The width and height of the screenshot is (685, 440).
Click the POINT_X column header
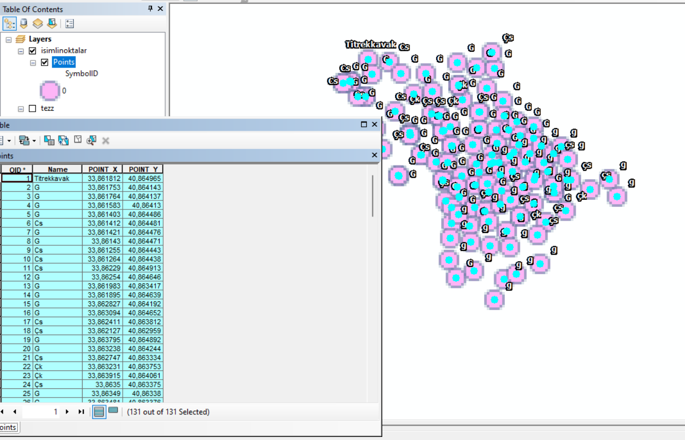click(103, 169)
